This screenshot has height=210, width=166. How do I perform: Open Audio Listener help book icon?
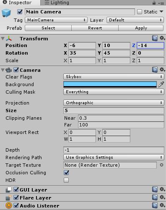(155, 205)
